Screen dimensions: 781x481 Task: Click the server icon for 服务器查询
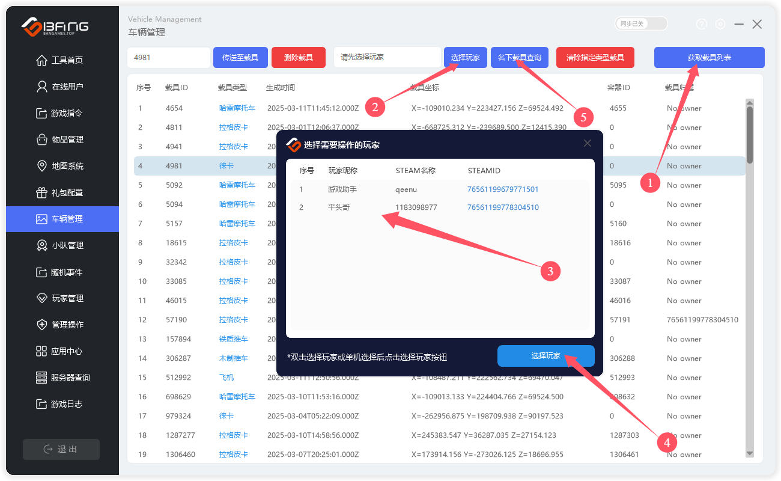(x=41, y=378)
